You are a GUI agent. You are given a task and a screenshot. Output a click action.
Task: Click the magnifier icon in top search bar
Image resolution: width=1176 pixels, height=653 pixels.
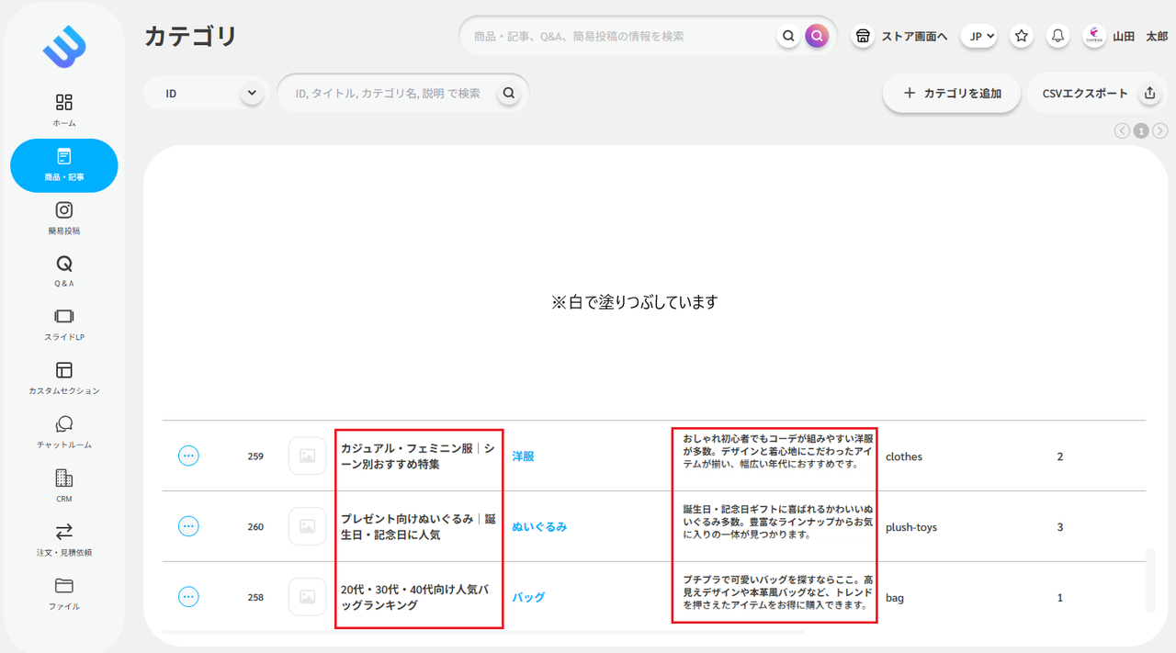[788, 36]
